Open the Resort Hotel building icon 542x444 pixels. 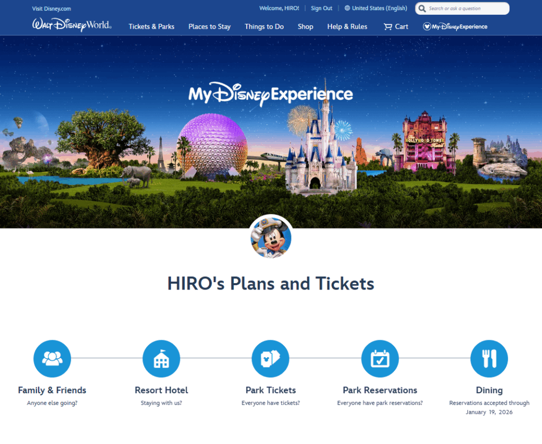pyautogui.click(x=161, y=359)
